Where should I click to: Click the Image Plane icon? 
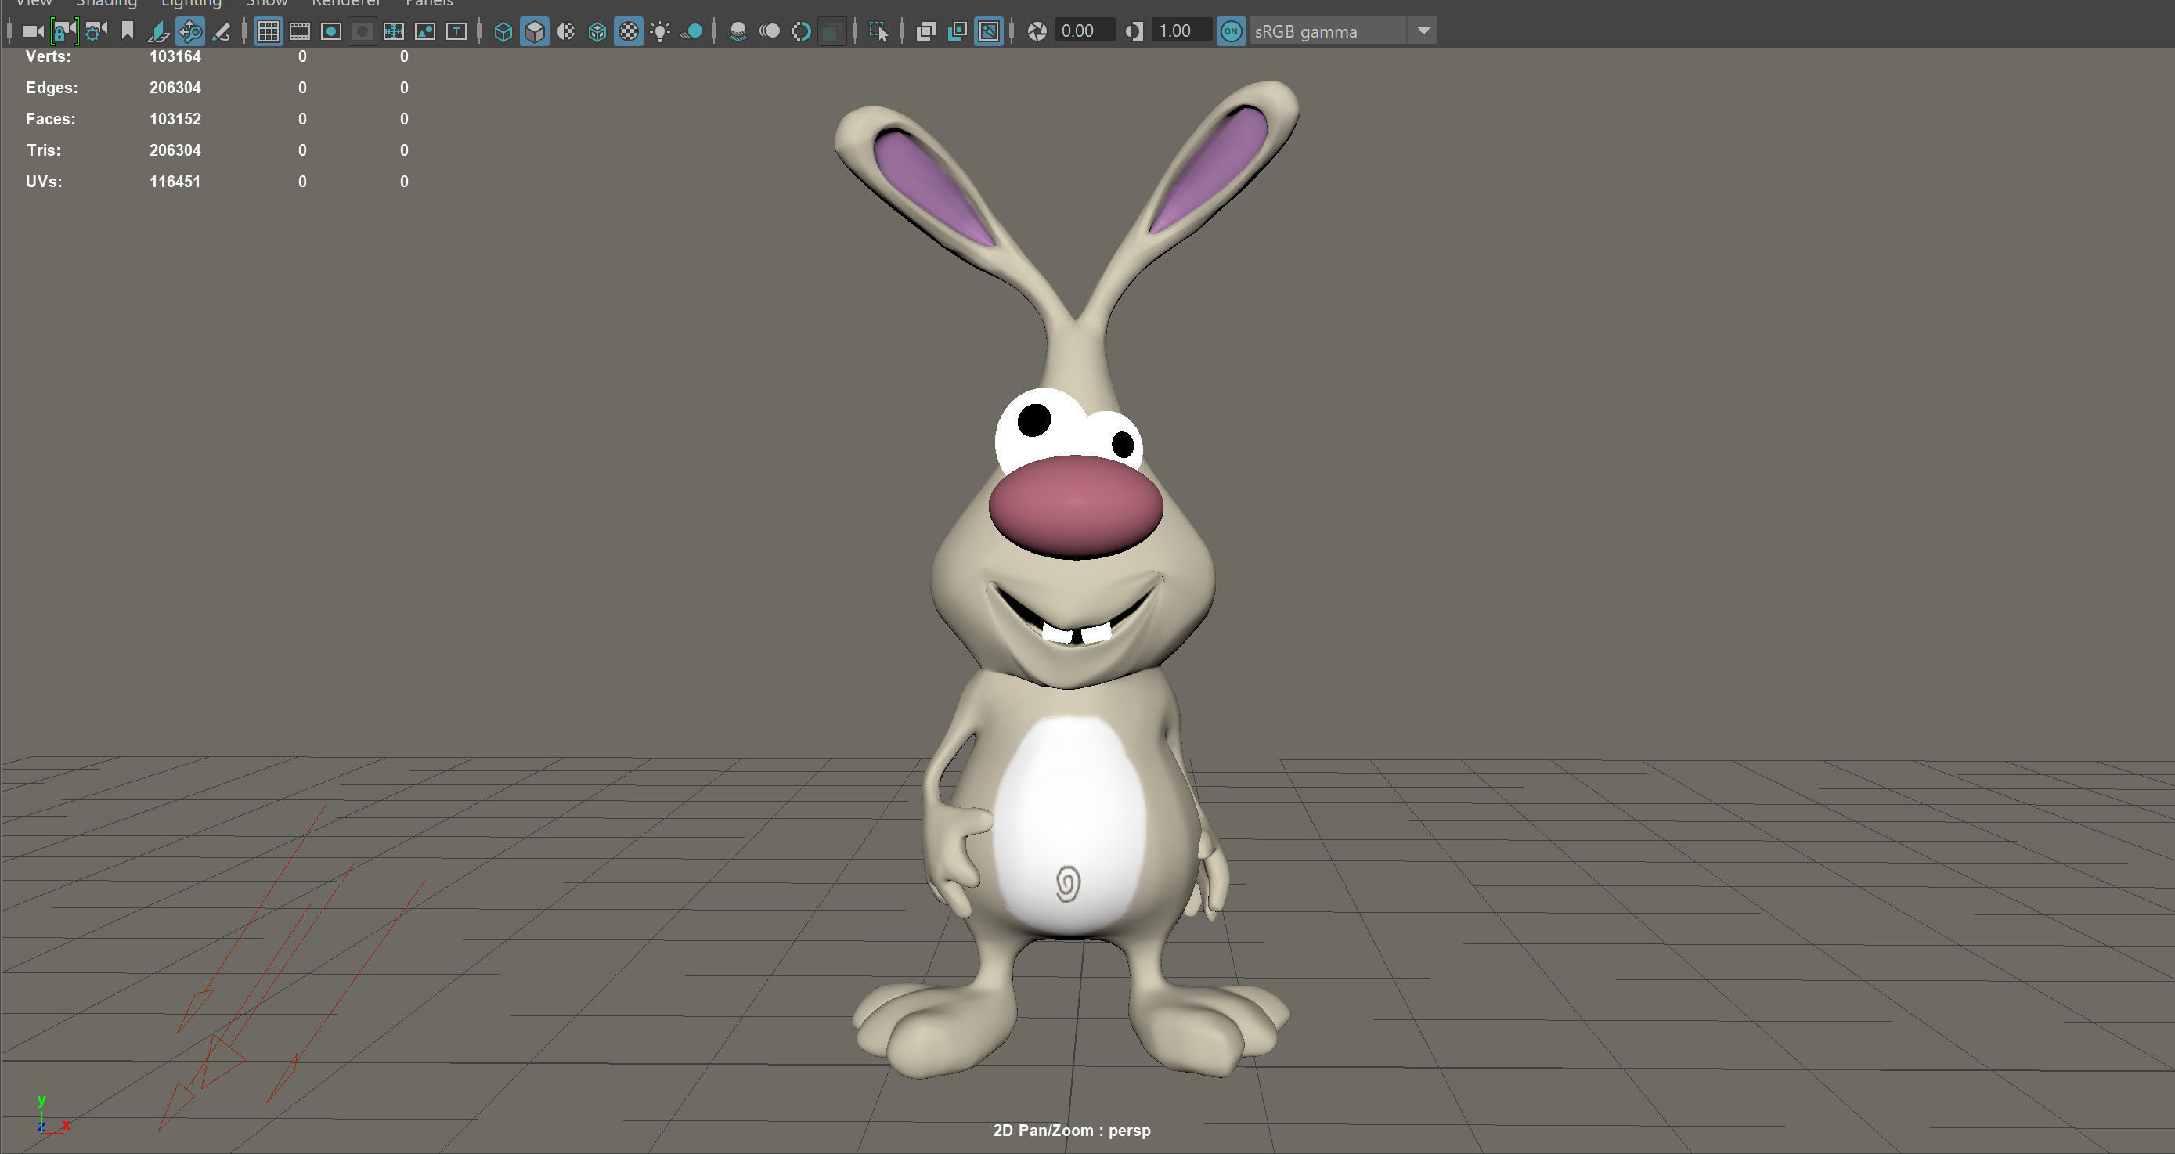point(159,31)
